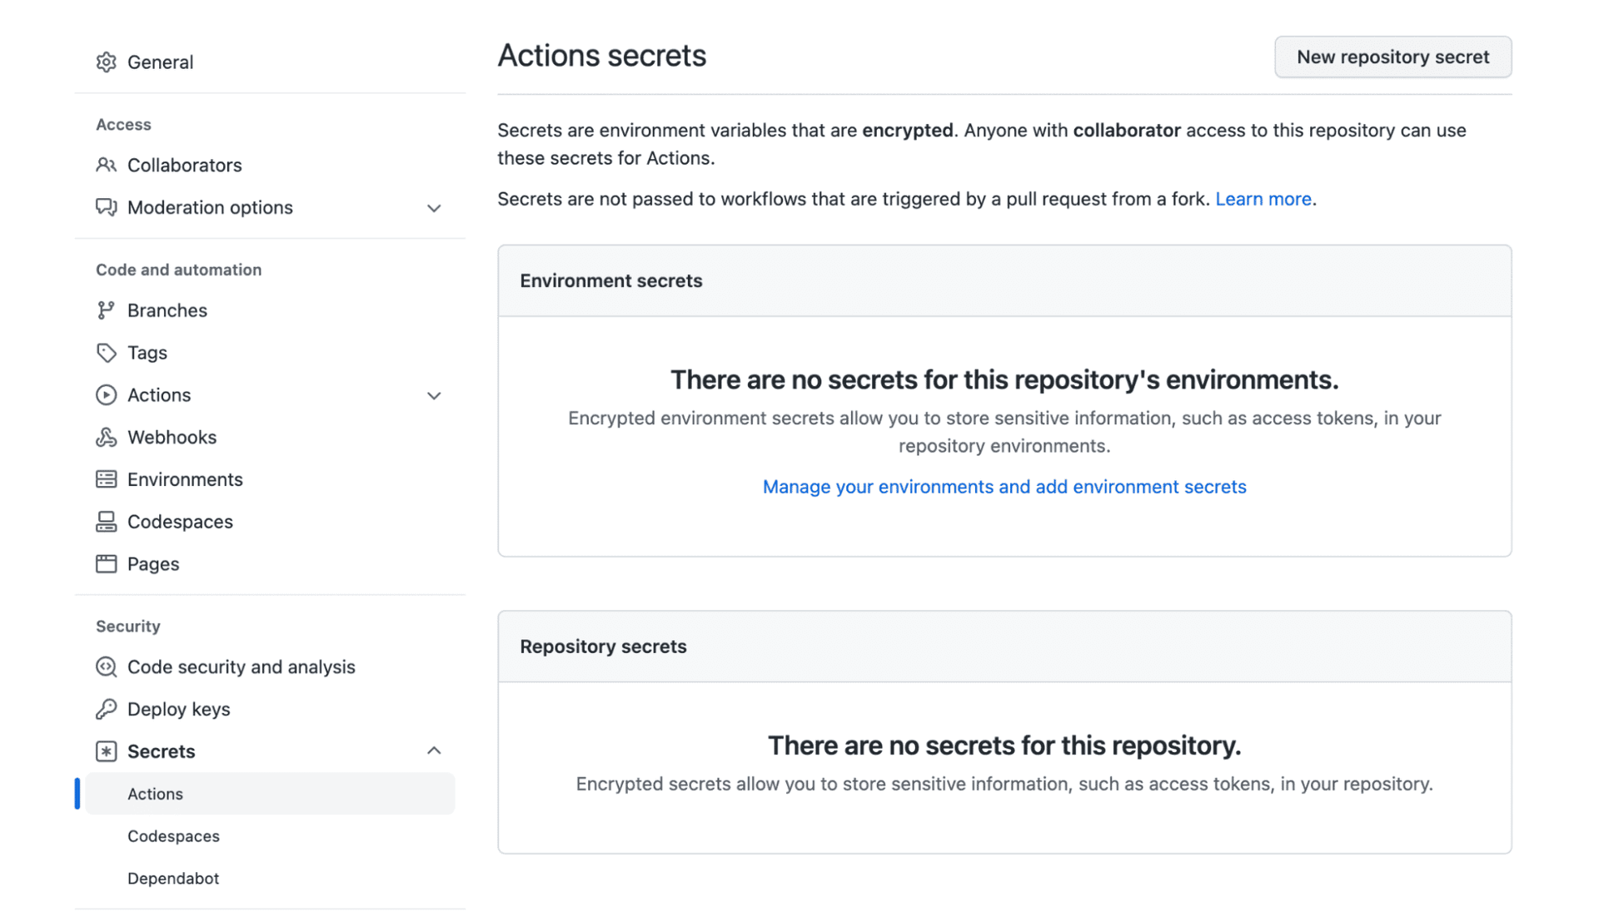The height and width of the screenshot is (912, 1599).
Task: Click the Codespaces terminal icon
Action: click(107, 521)
